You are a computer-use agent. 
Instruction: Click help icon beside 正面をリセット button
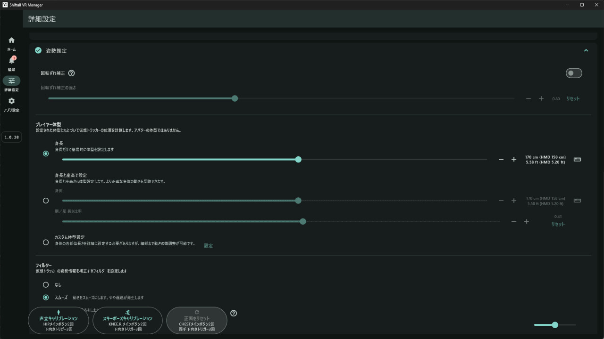(x=234, y=314)
